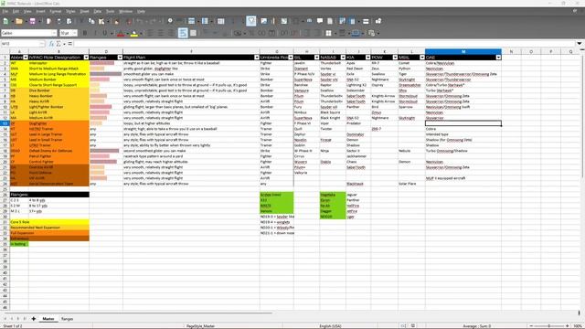Open the Font Size dropdown
The height and width of the screenshot is (329, 585).
click(75, 33)
